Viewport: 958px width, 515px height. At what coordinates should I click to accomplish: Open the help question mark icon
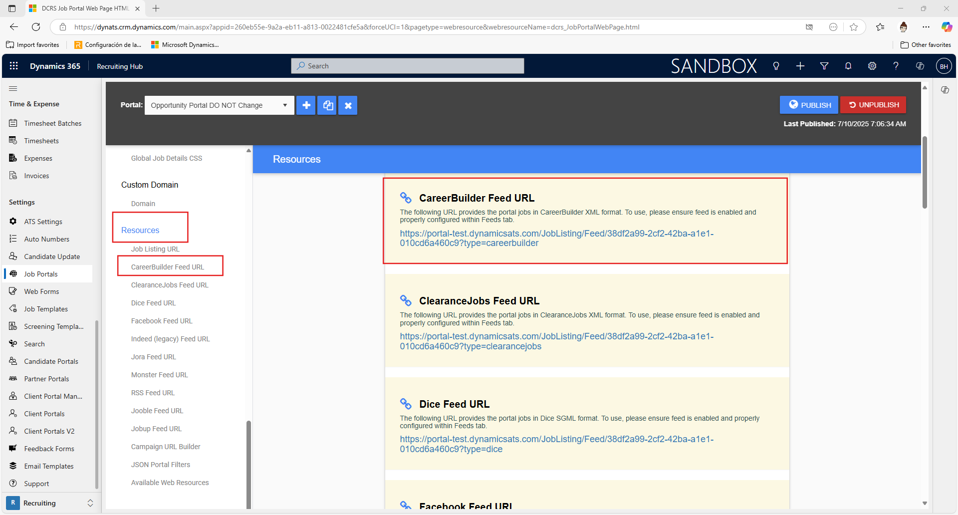point(896,66)
